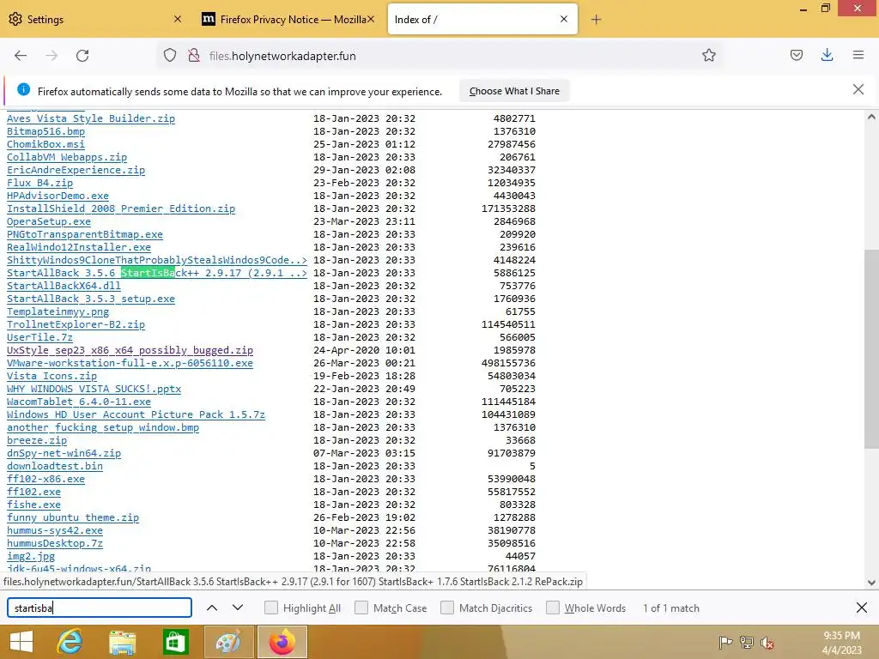The width and height of the screenshot is (879, 659).
Task: Open StartAllBack_3.5.3_setup.exe link
Action: click(91, 299)
